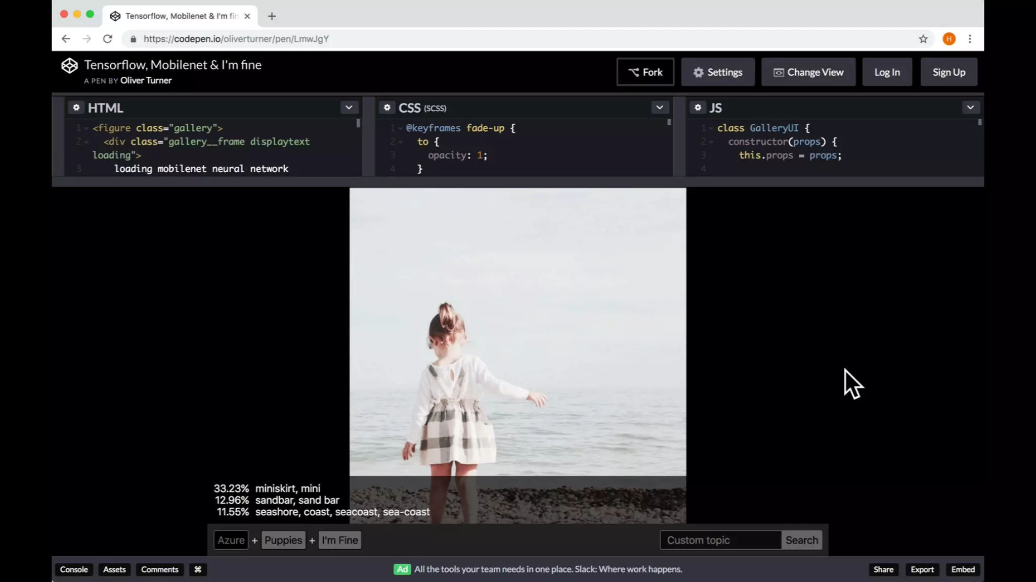Open the Assets panel

114,569
